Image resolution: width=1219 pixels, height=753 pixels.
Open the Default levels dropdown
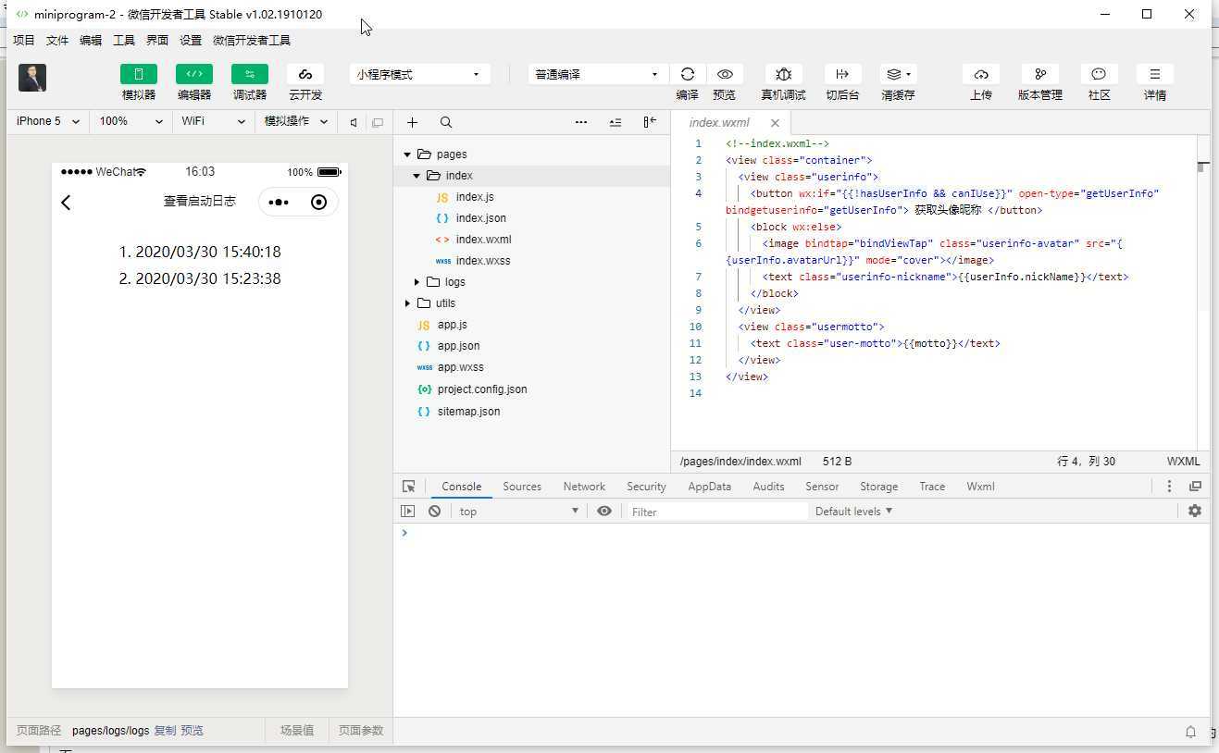(x=853, y=512)
